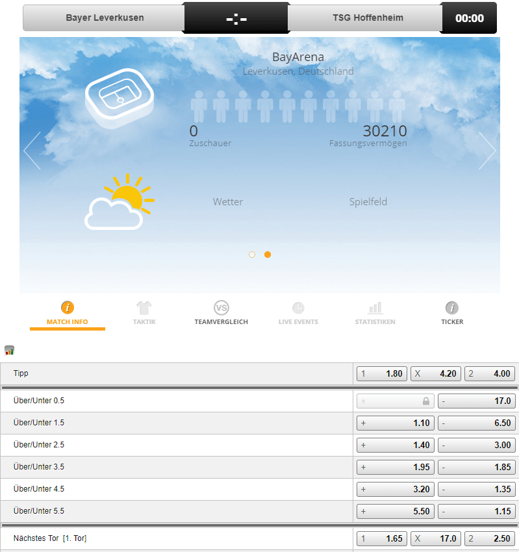This screenshot has height=552, width=519.
Task: Click the stadium icon in the match info panel
Action: coord(120,98)
